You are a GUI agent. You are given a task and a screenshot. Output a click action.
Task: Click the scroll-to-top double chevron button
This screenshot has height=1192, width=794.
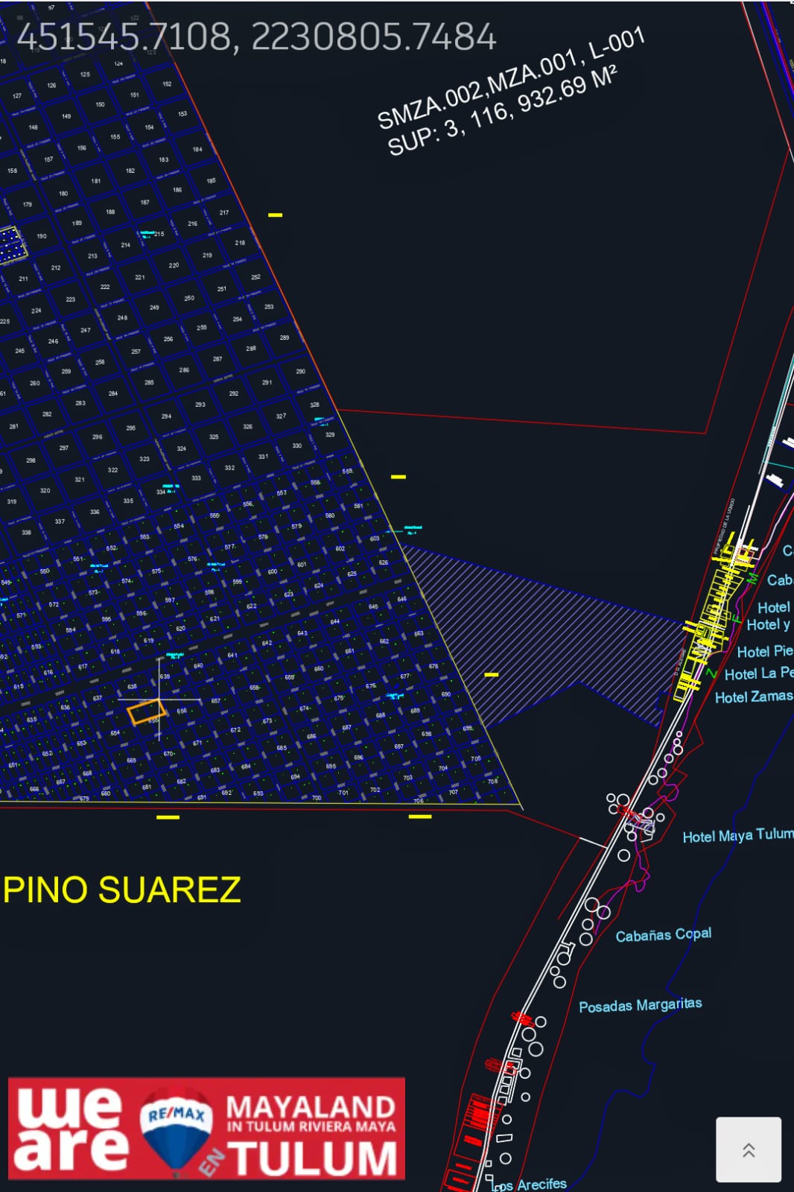(749, 1150)
